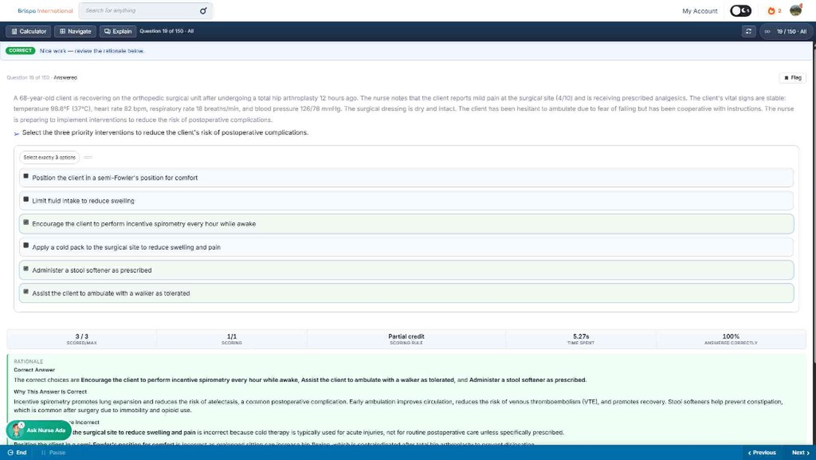Click the Explain button
The width and height of the screenshot is (816, 460).
tap(118, 31)
